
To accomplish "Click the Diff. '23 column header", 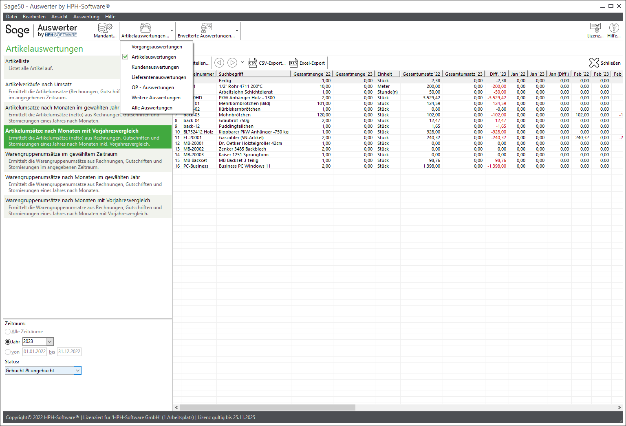I will (497, 74).
